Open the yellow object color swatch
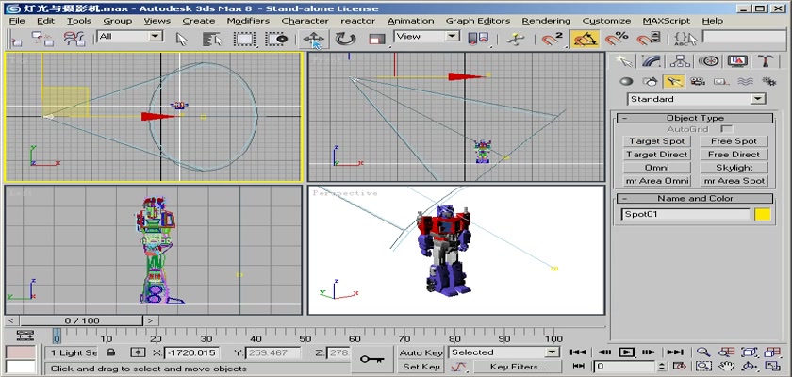This screenshot has height=377, width=792. 763,214
